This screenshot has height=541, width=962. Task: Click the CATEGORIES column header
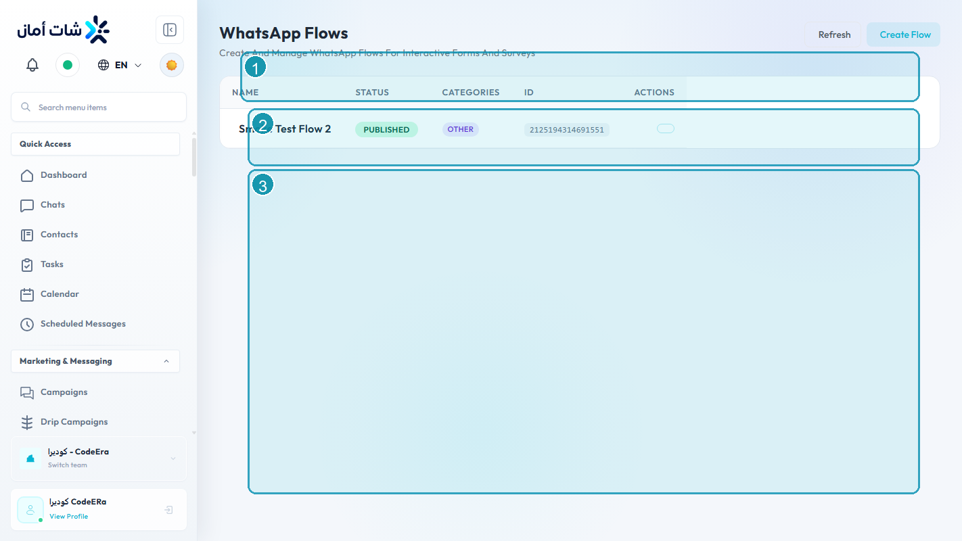470,93
